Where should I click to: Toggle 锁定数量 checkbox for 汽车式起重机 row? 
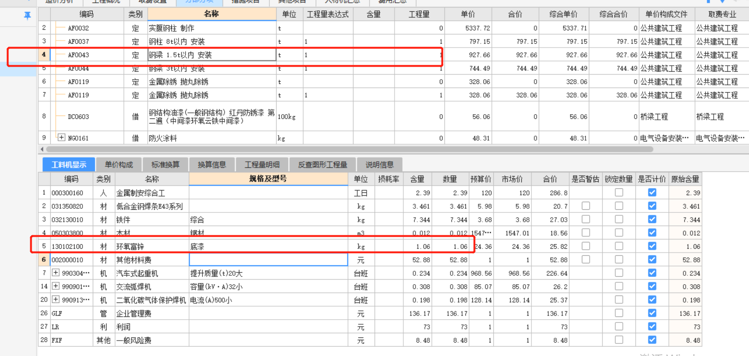tap(619, 273)
